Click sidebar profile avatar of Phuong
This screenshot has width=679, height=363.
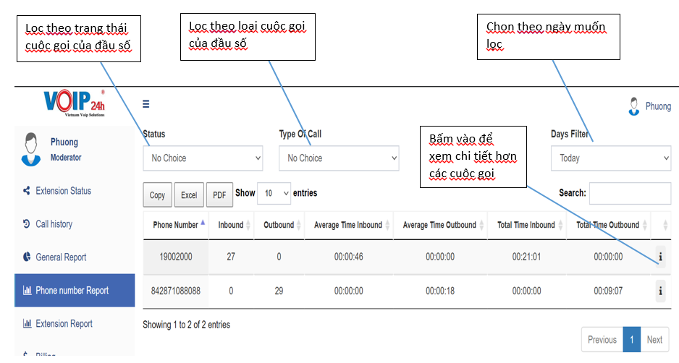(30, 149)
